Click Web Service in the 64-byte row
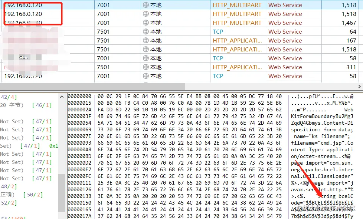This screenshot has height=219, width=363. [285, 31]
